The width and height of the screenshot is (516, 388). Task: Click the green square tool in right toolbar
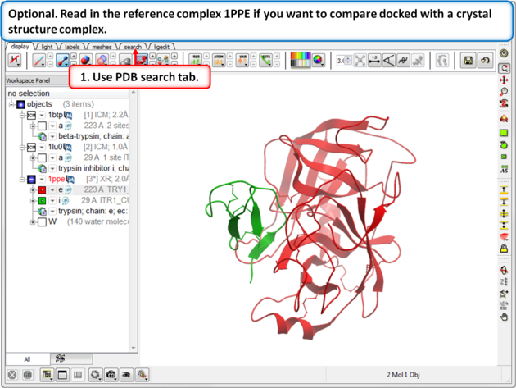pyautogui.click(x=504, y=132)
